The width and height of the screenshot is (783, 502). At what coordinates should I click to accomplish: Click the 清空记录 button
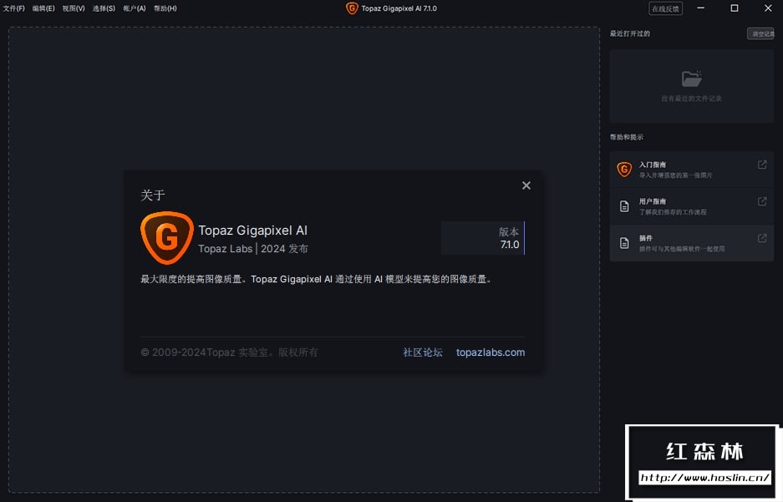(x=761, y=33)
